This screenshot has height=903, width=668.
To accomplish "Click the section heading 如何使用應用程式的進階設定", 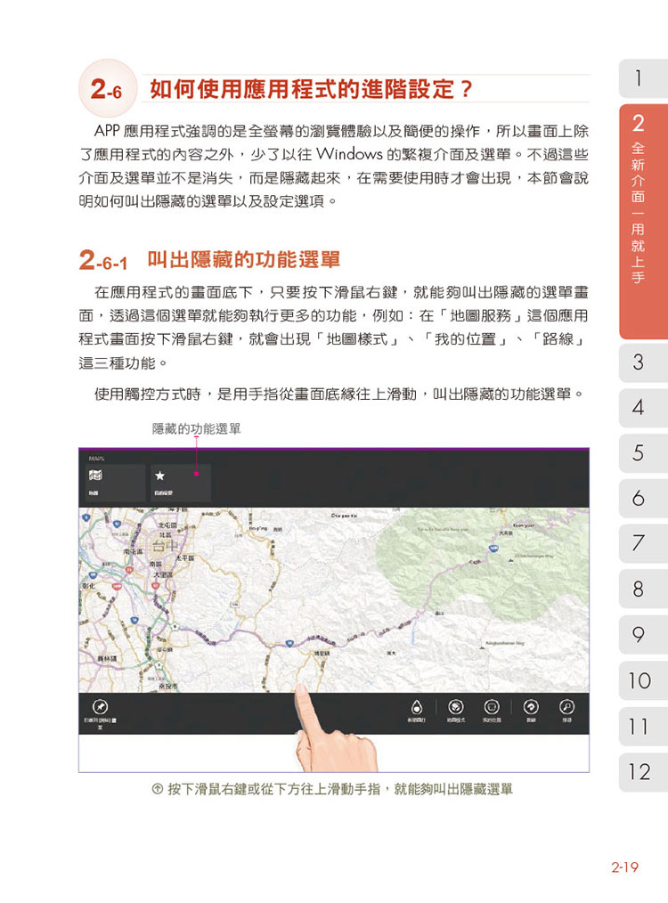I will (311, 89).
